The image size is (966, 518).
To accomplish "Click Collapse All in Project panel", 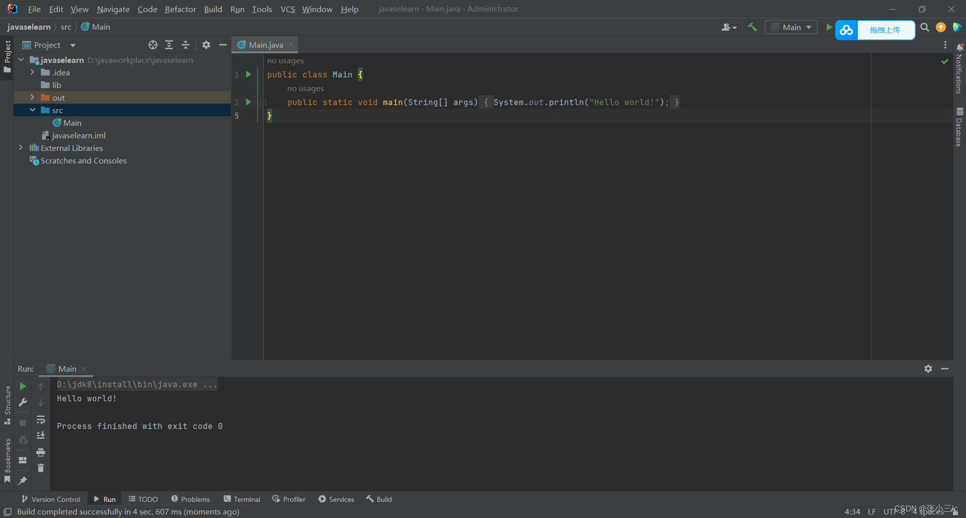I will [186, 45].
